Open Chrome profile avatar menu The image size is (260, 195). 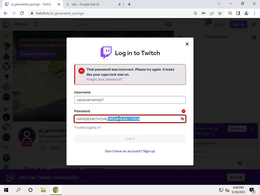point(246,13)
